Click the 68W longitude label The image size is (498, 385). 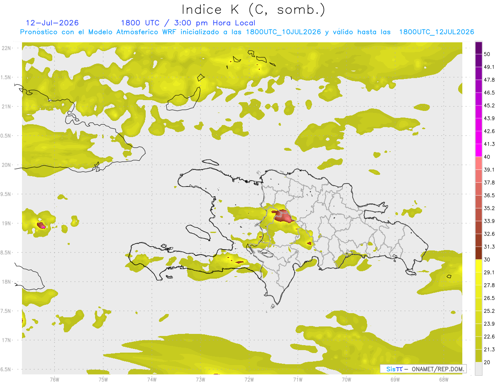pyautogui.click(x=444, y=379)
